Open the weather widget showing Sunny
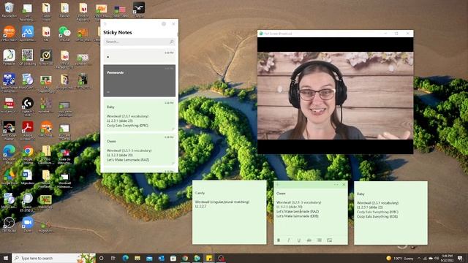The width and height of the screenshot is (468, 263). (x=400, y=258)
